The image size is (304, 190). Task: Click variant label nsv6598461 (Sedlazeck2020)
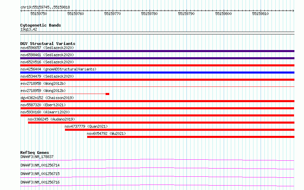tap(47, 55)
